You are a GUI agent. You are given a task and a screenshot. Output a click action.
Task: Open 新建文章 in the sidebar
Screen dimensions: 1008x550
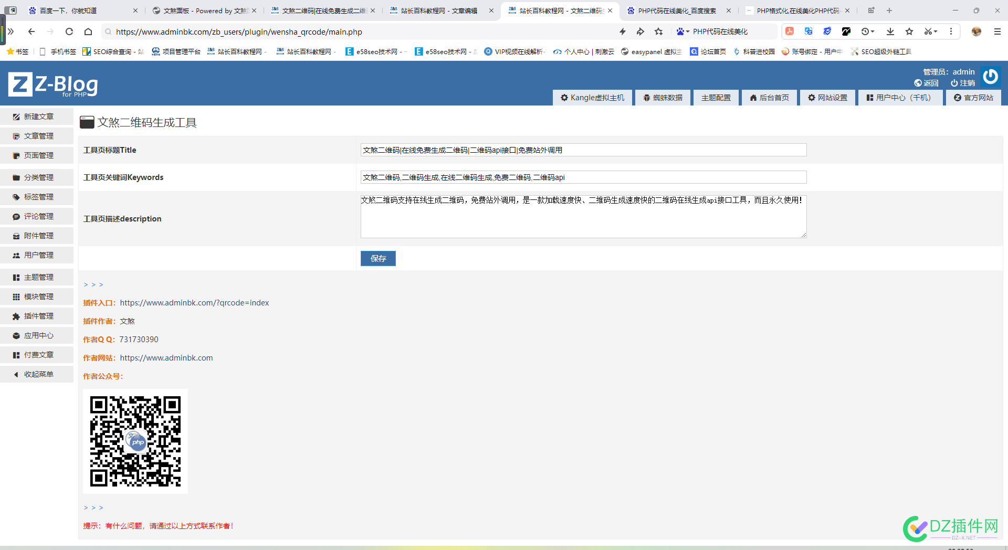[x=37, y=117]
